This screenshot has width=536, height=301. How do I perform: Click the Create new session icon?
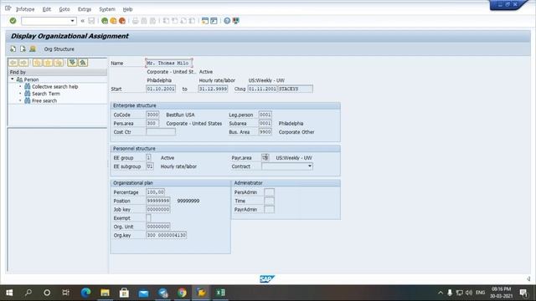pos(204,21)
